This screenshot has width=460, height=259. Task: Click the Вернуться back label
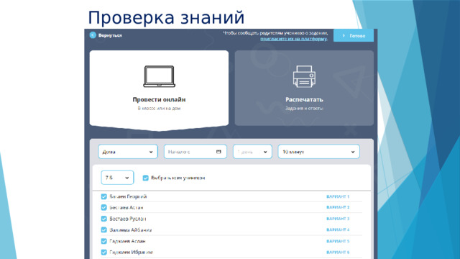coord(110,35)
